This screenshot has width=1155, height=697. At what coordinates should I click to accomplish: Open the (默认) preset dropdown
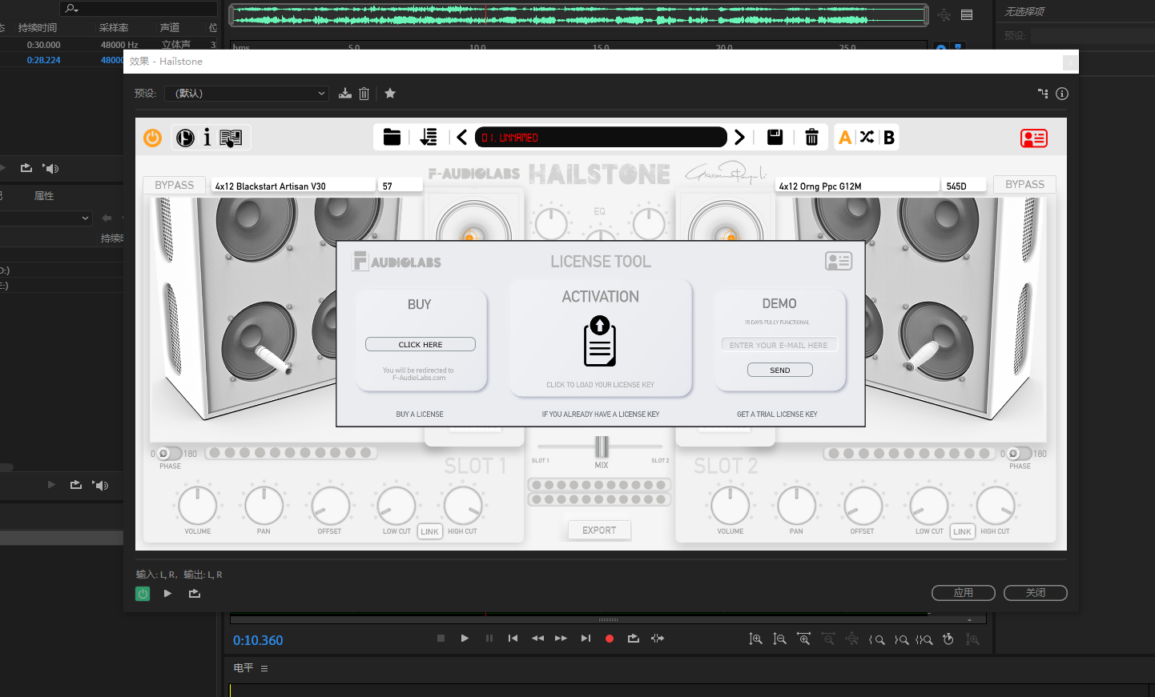246,93
